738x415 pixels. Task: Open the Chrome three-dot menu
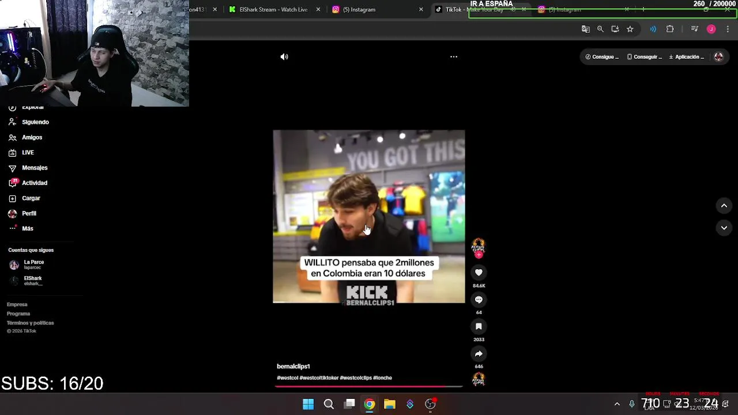[x=728, y=29]
